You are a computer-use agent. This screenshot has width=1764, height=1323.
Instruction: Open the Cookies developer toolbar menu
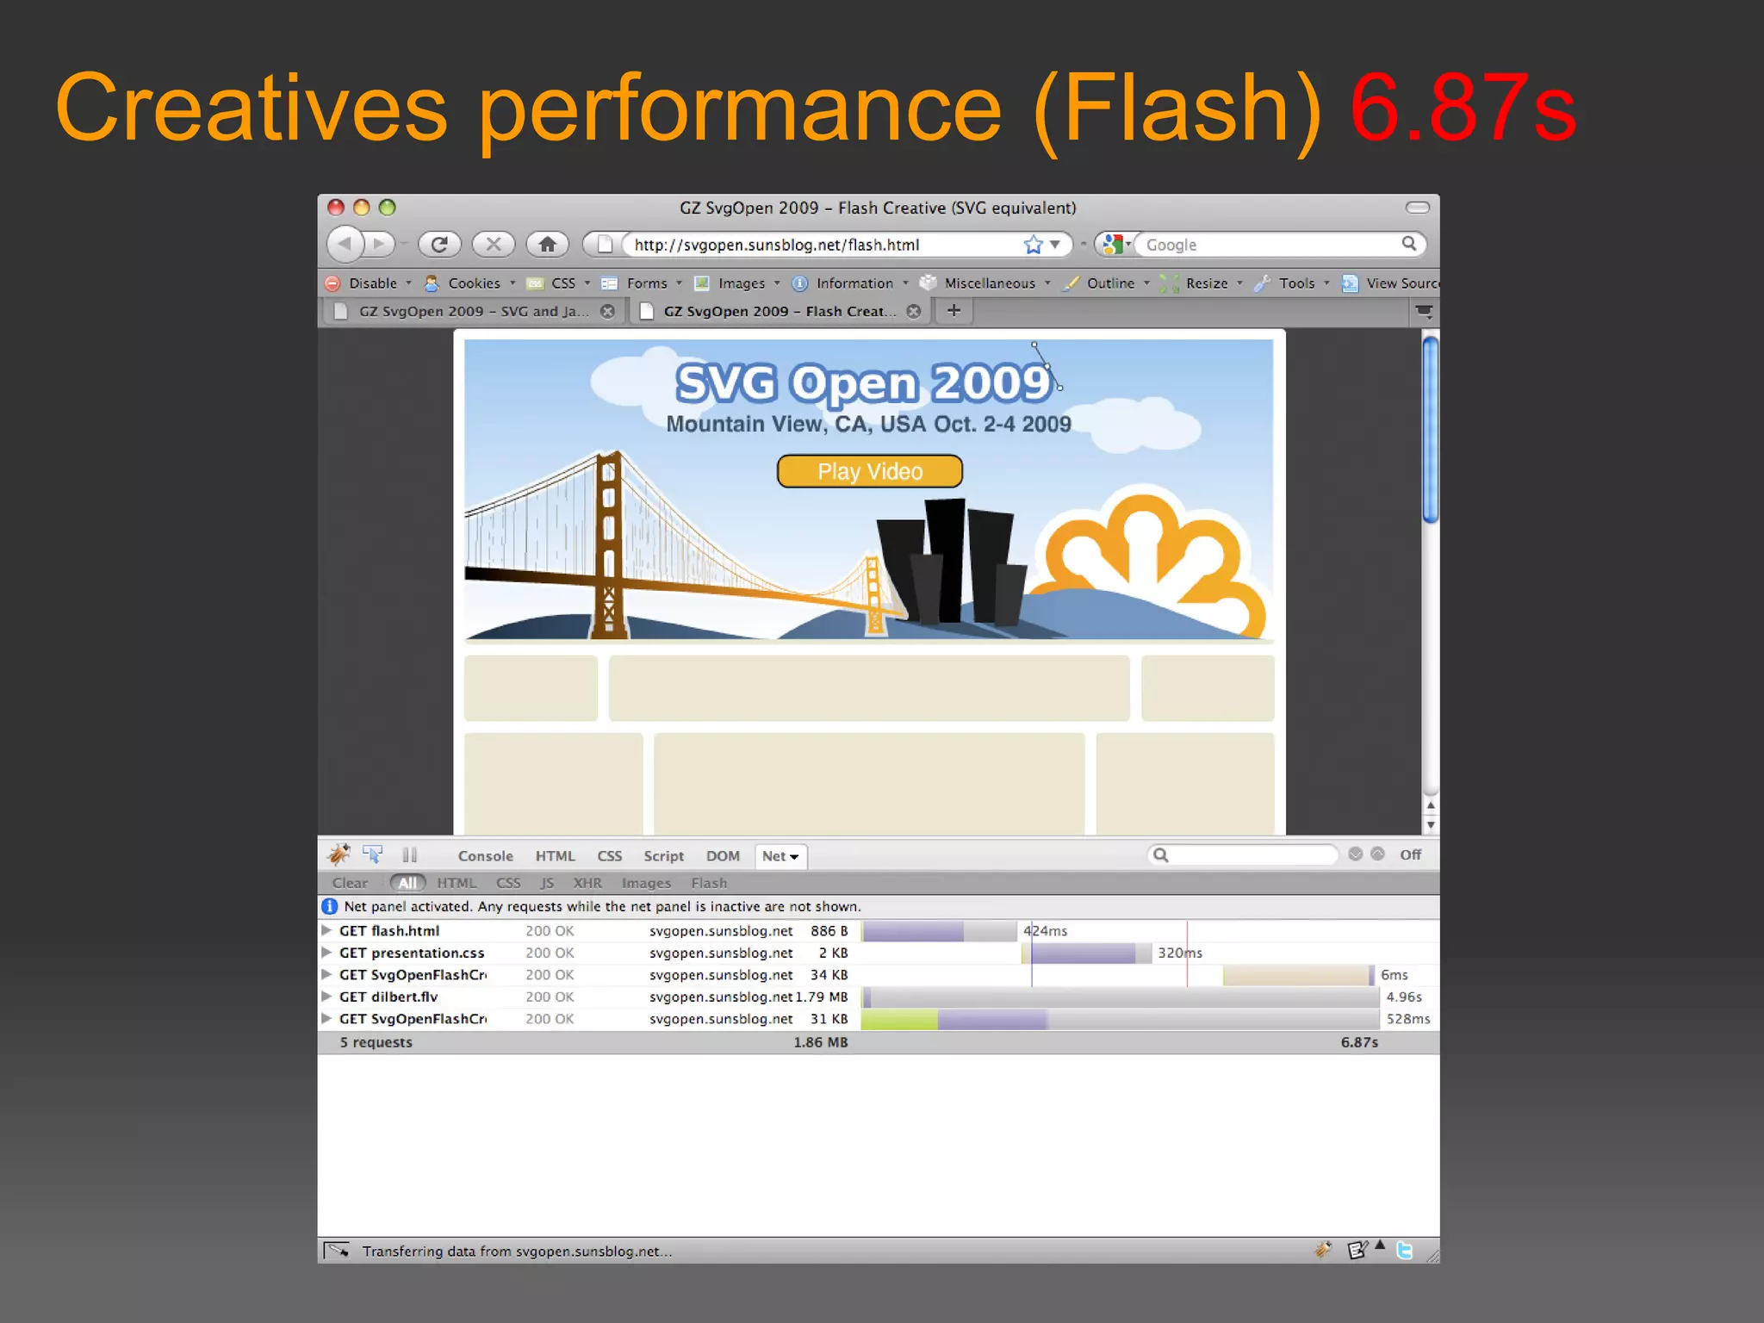[470, 283]
